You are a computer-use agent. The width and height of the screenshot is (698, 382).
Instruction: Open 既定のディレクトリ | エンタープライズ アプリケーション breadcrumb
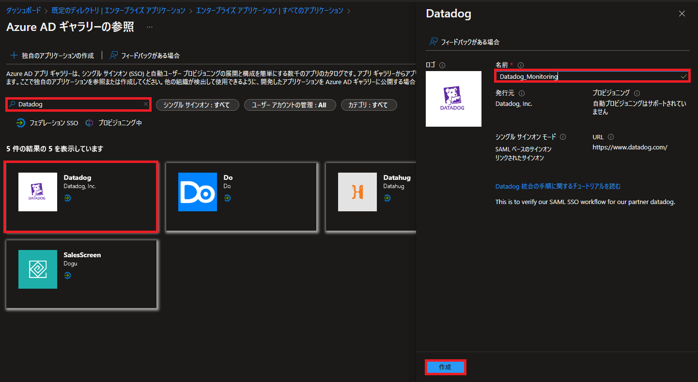119,11
